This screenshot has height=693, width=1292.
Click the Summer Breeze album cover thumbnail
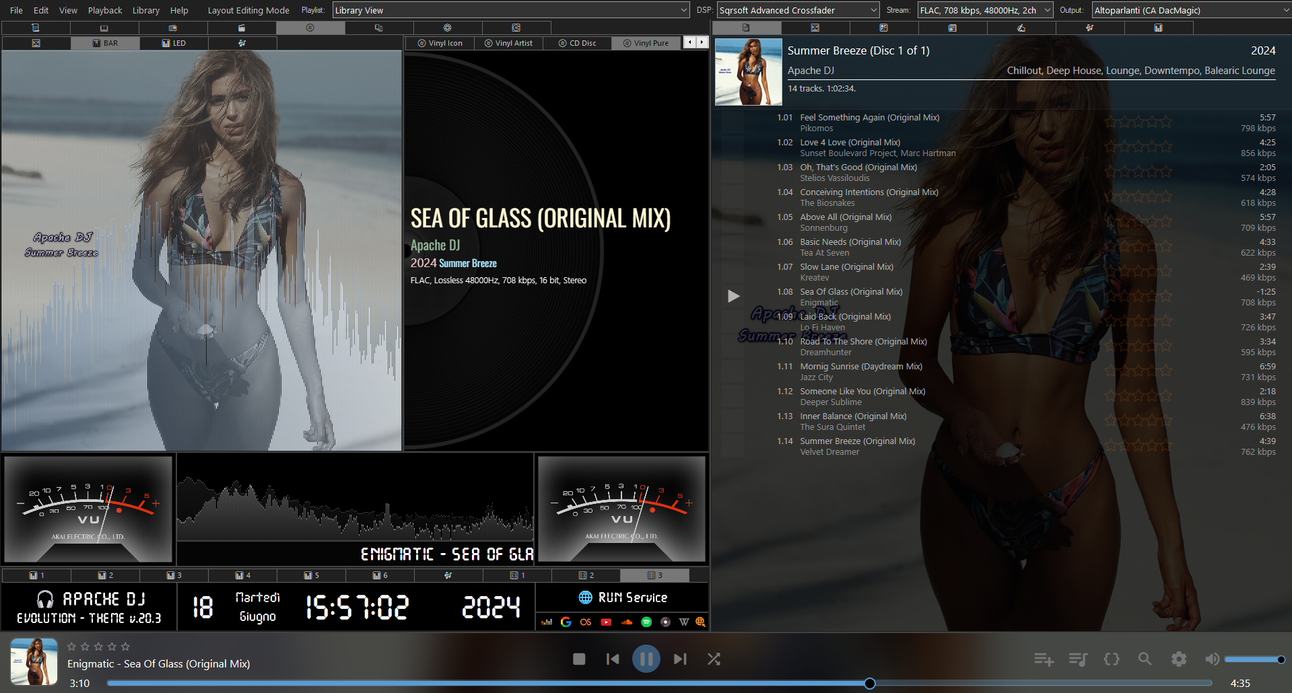tap(748, 71)
